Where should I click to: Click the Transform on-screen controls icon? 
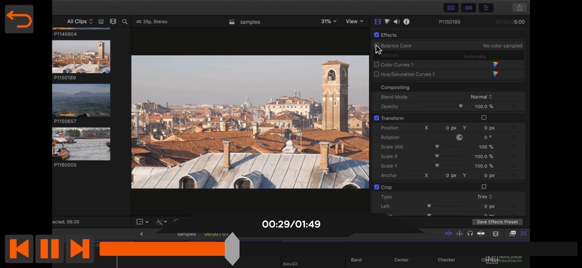(x=484, y=118)
